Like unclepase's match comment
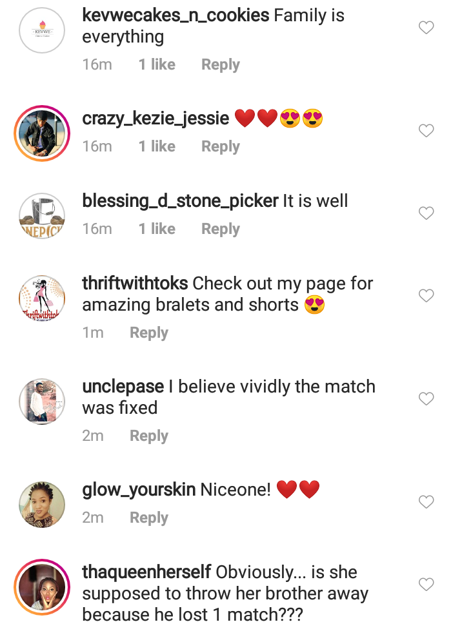This screenshot has height=631, width=462. tap(426, 399)
